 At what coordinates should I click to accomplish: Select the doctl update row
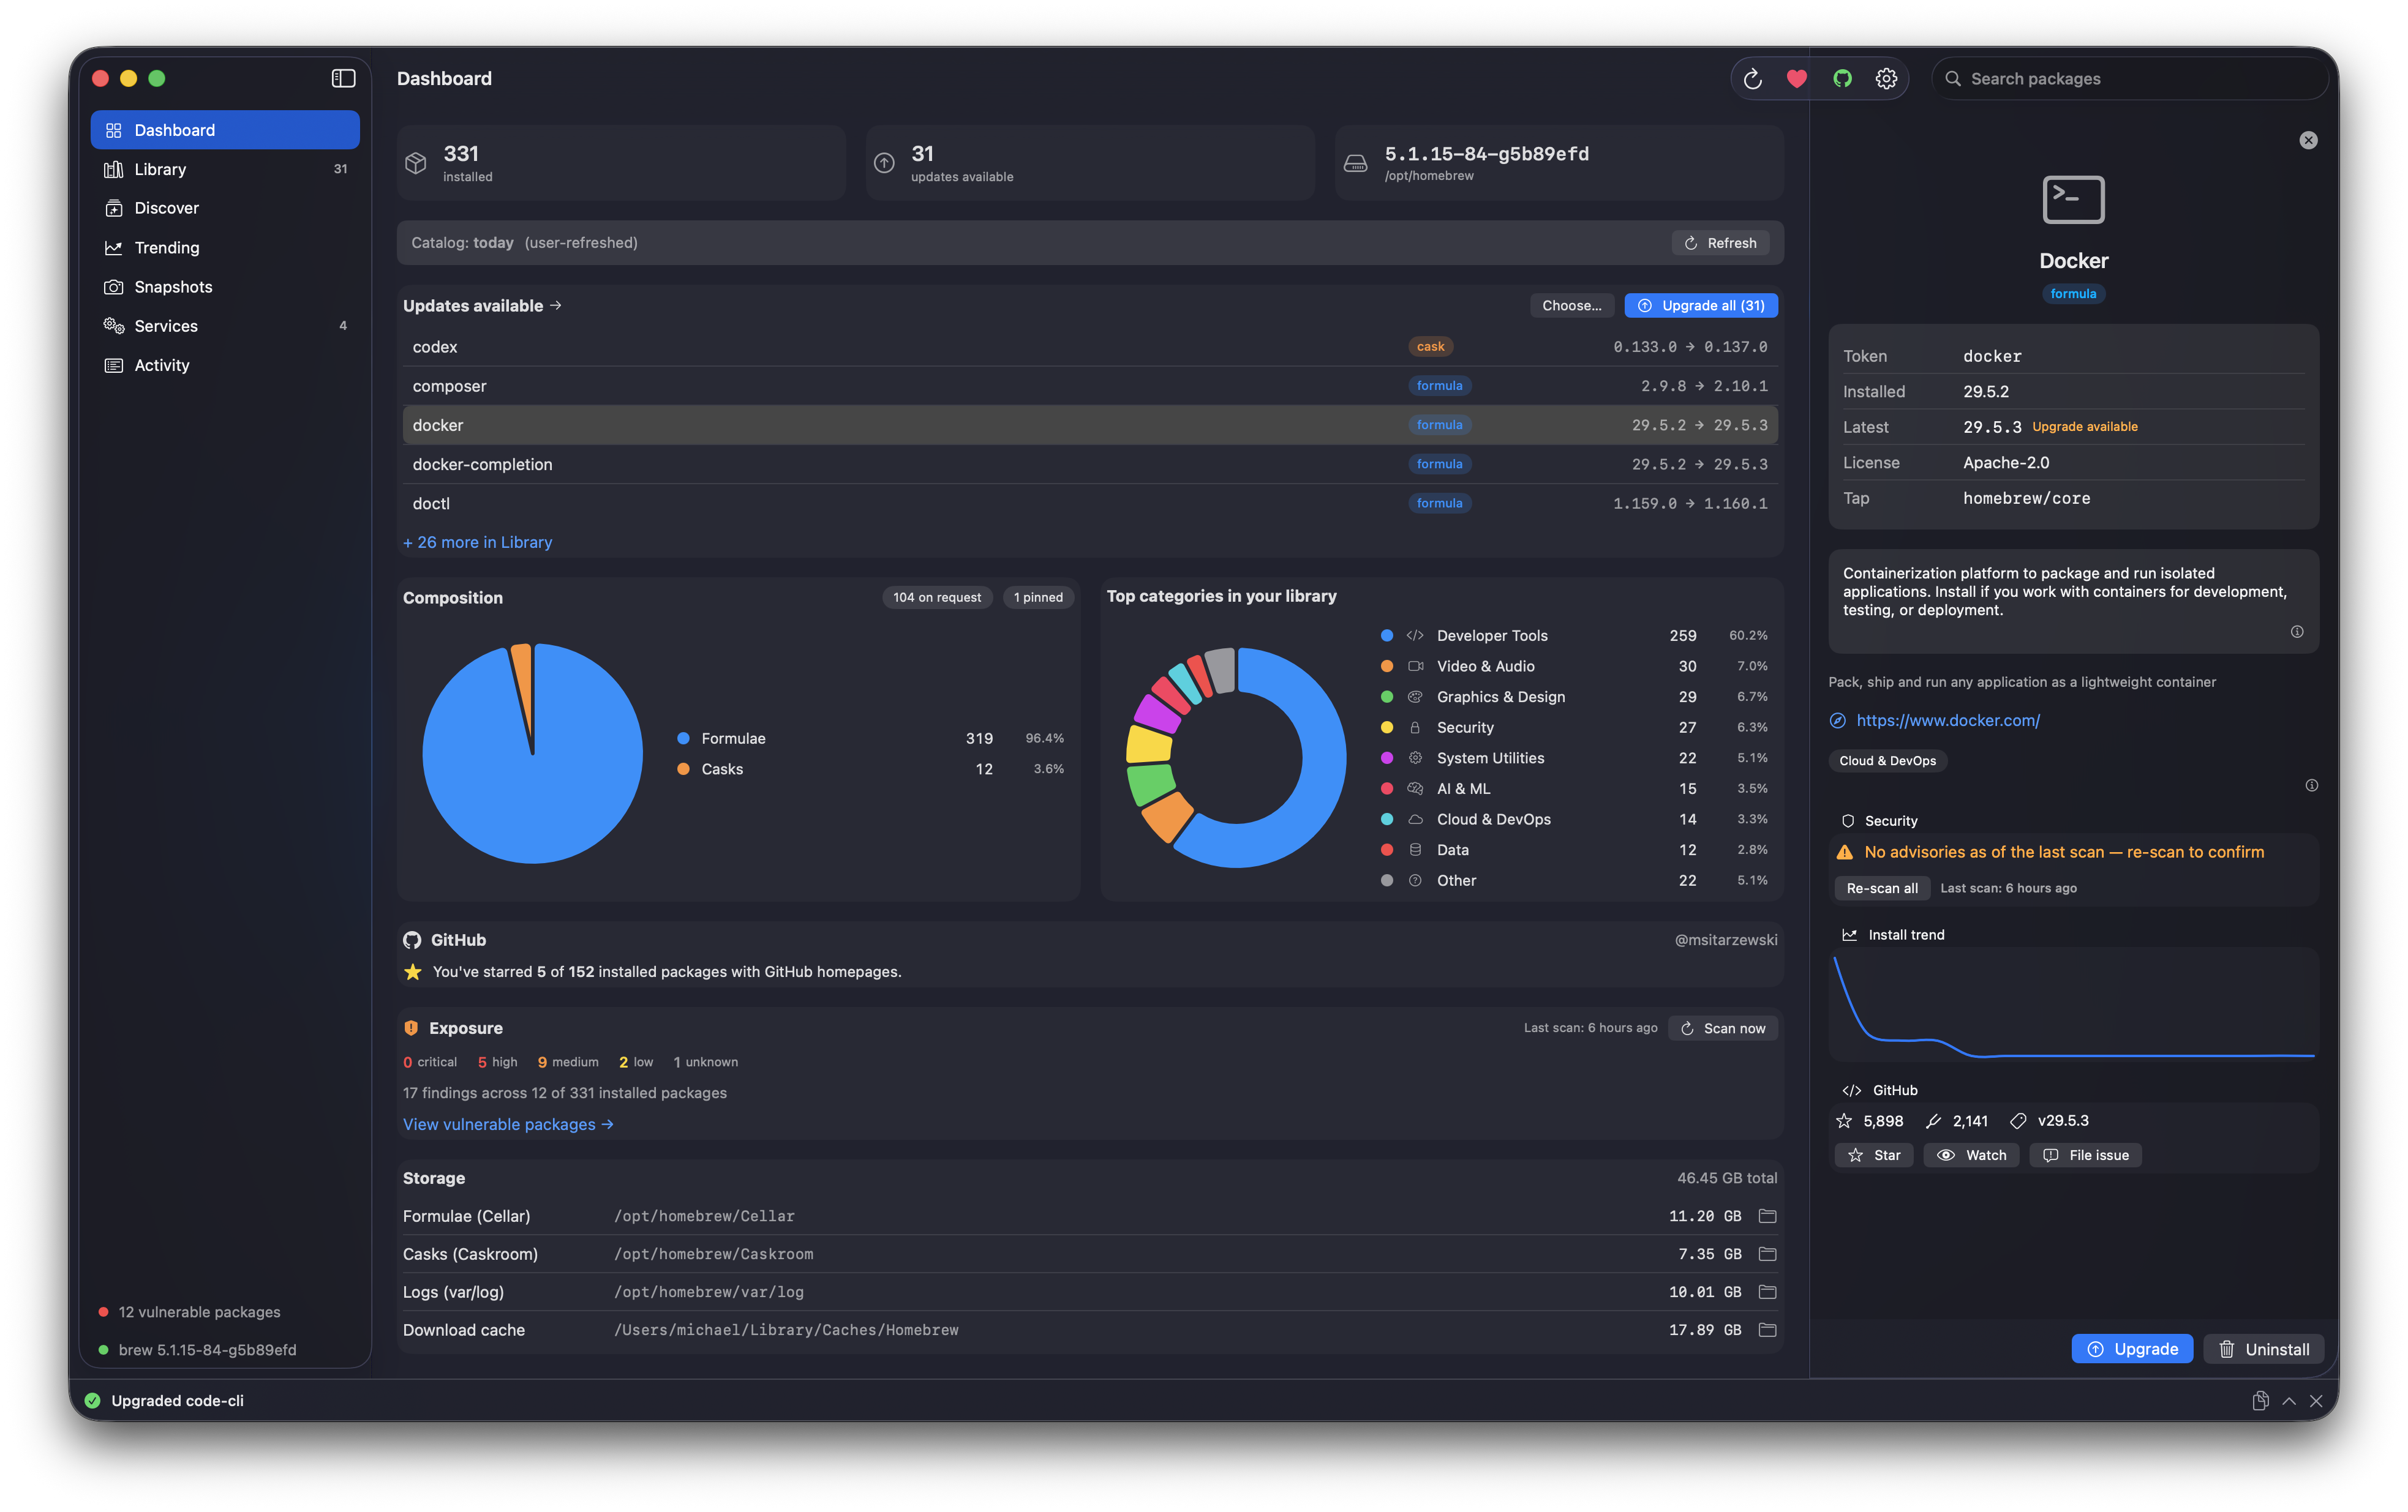click(x=1090, y=504)
